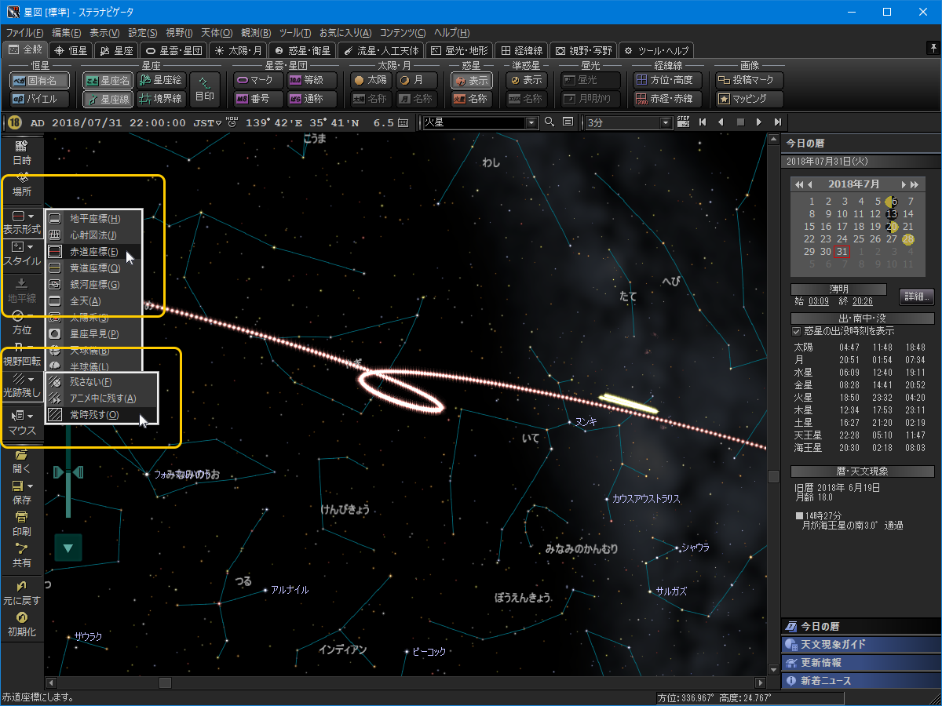Click the 日時 date/time icon in sidebar
The image size is (942, 706).
point(21,151)
